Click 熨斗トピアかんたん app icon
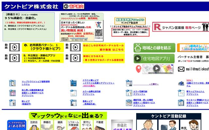Image resolution: width=209 pixels, height=130 pixels. tap(181, 93)
